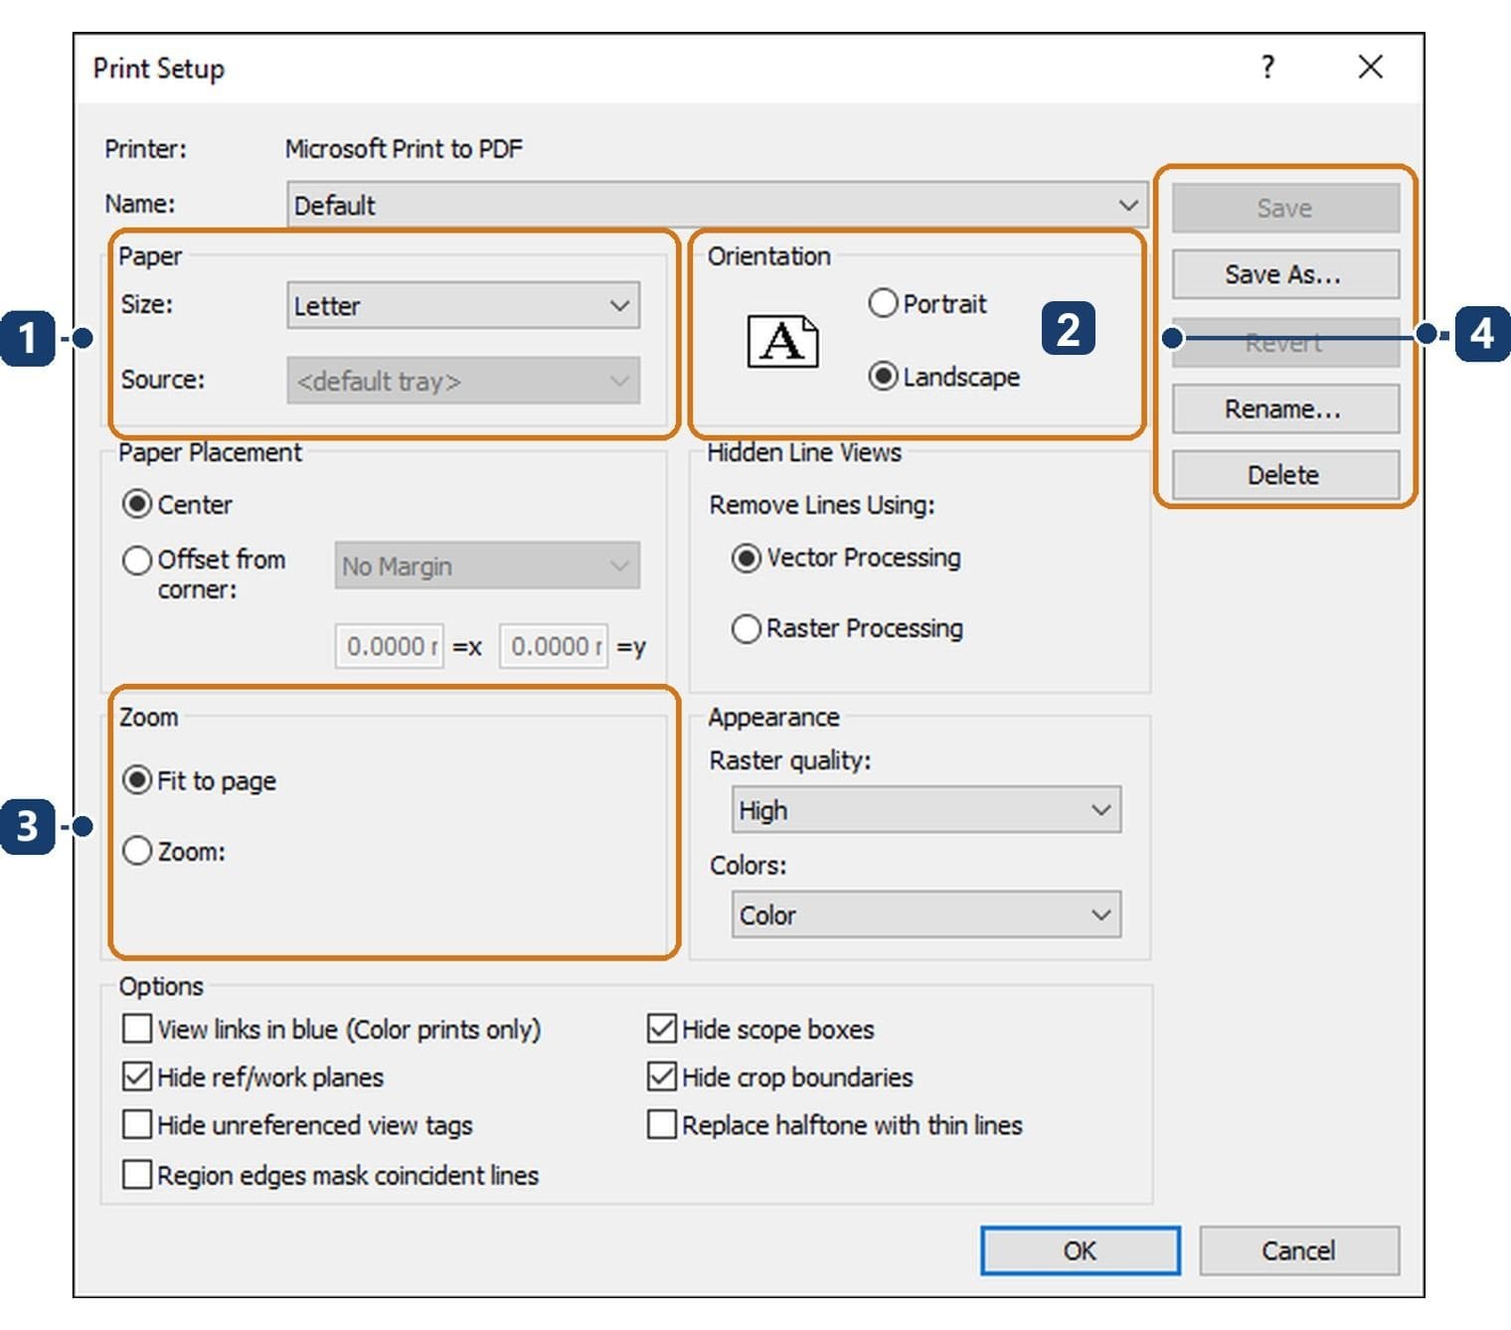This screenshot has height=1330, width=1511.
Task: Click the y offset input field
Action: pos(554,646)
